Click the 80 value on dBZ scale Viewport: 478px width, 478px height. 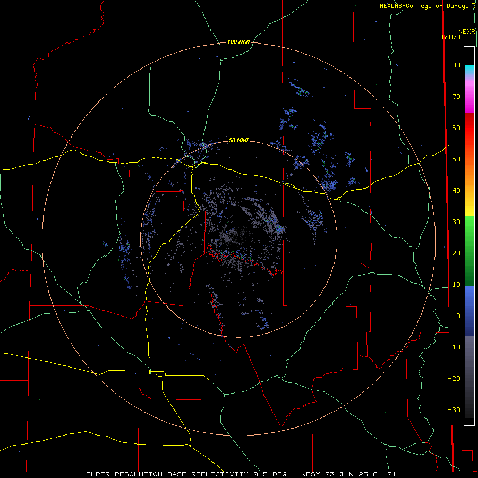(456, 65)
